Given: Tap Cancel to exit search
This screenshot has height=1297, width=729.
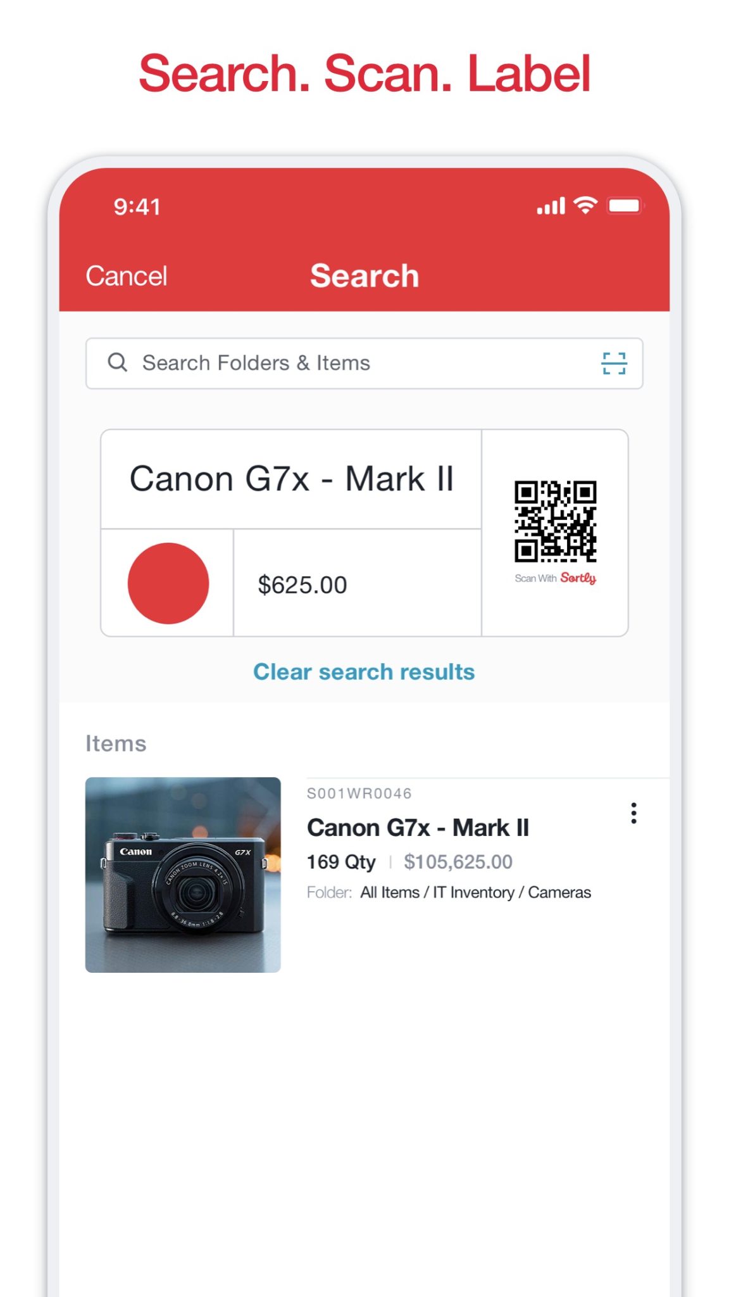Looking at the screenshot, I should tap(126, 275).
